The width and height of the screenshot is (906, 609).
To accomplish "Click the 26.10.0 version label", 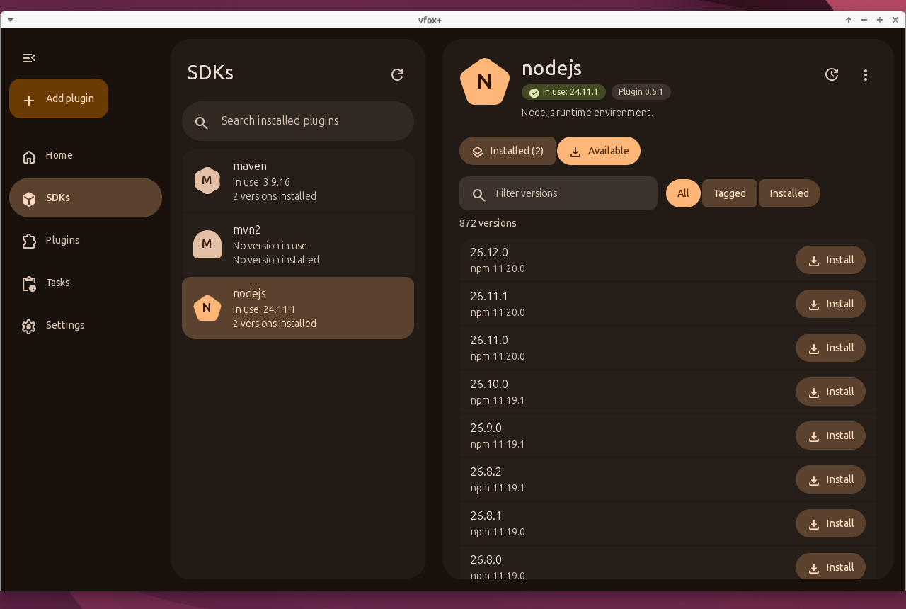I will click(x=489, y=385).
